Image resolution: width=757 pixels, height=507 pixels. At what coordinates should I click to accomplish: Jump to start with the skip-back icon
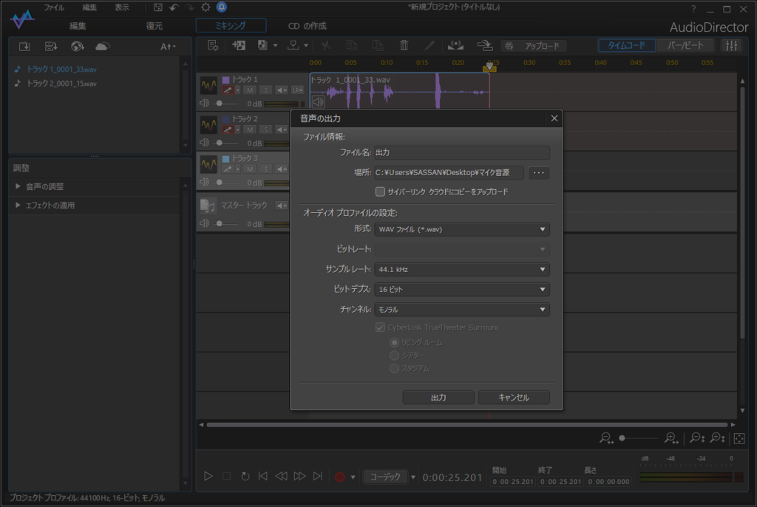263,476
